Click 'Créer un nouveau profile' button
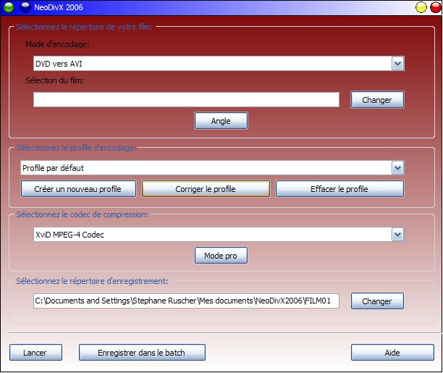Image resolution: width=443 pixels, height=373 pixels. pos(78,189)
